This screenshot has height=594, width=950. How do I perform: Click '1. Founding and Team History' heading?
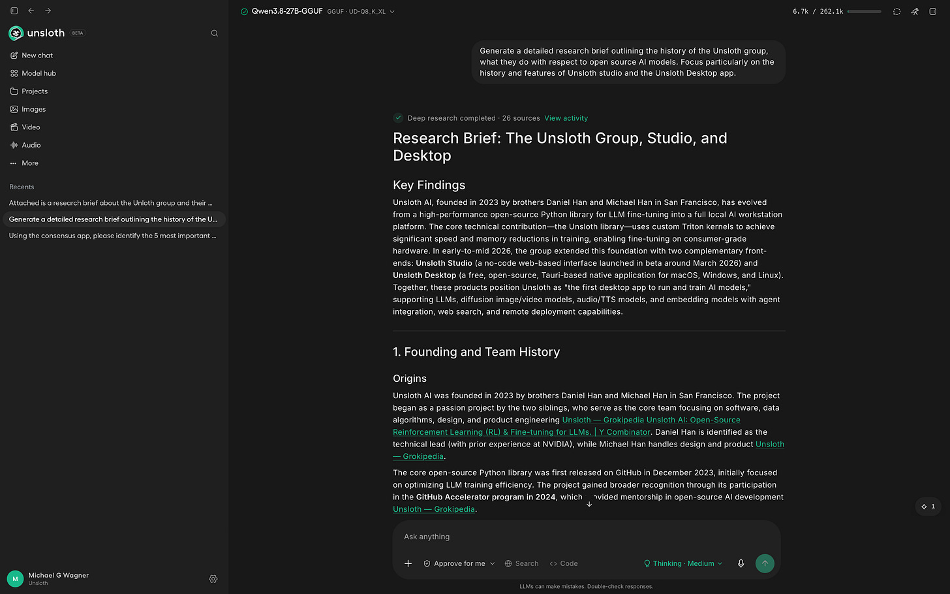pyautogui.click(x=476, y=352)
